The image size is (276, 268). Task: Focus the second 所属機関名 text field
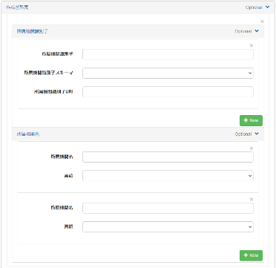point(168,208)
